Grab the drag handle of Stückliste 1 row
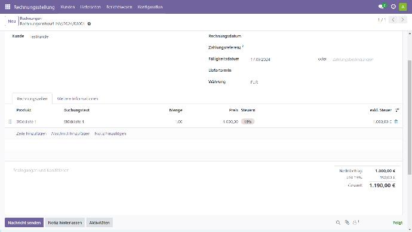412x232 pixels. (x=10, y=121)
